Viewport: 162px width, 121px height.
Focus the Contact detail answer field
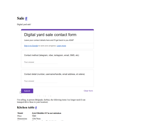41,81
